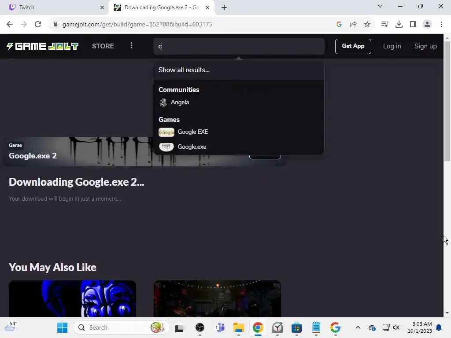
Task: Open the media controls icon
Action: click(384, 25)
